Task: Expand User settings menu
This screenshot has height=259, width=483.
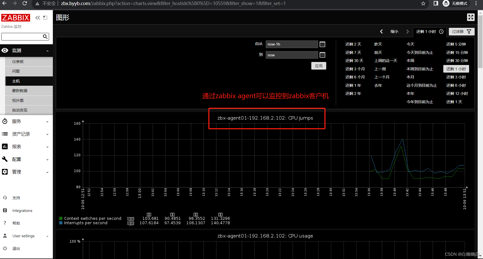Action: 26,236
